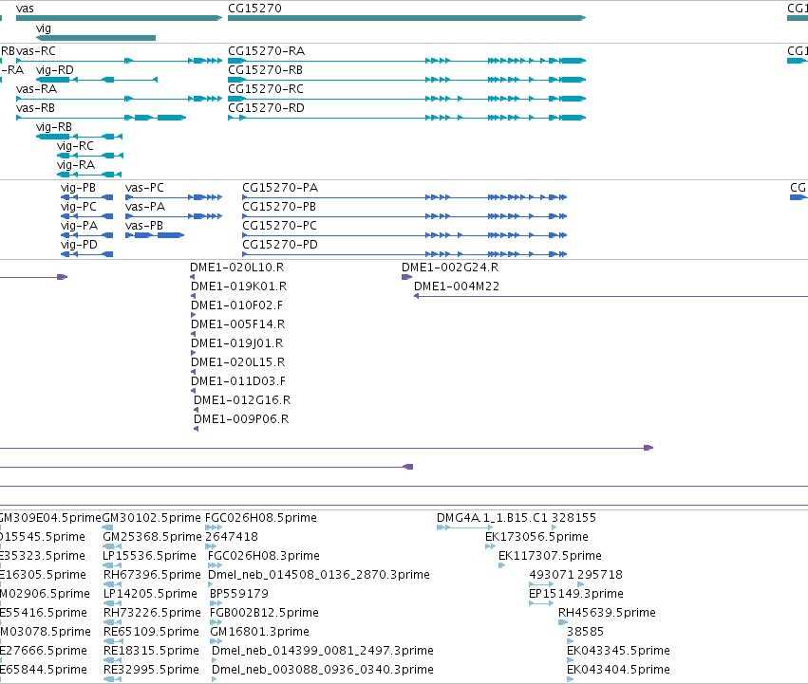Viewport: 808px width, 684px height.
Task: Select CG15270-RA transcript label
Action: tap(267, 51)
